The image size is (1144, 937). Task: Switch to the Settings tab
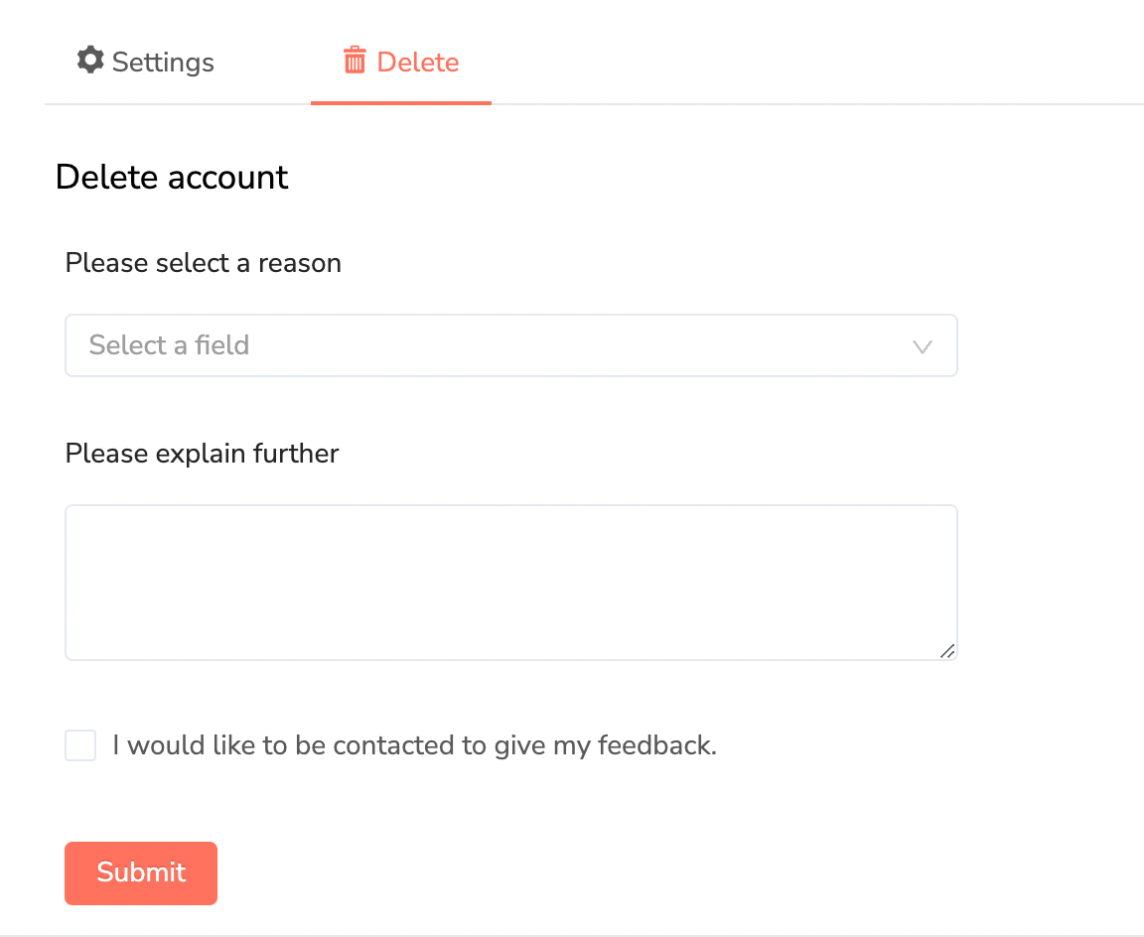[144, 61]
